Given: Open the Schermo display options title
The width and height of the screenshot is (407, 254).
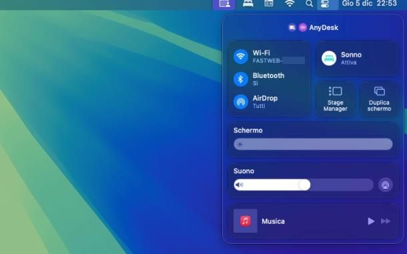Looking at the screenshot, I should pyautogui.click(x=248, y=130).
